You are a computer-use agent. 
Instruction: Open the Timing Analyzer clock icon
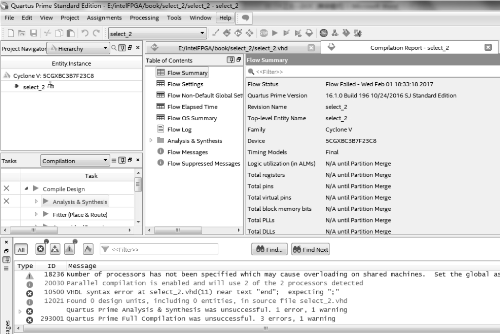pos(323,33)
